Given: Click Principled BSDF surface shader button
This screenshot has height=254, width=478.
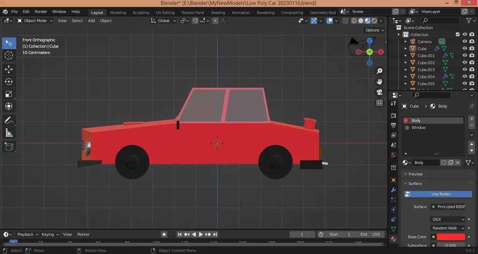Looking at the screenshot, I should click(x=449, y=207).
